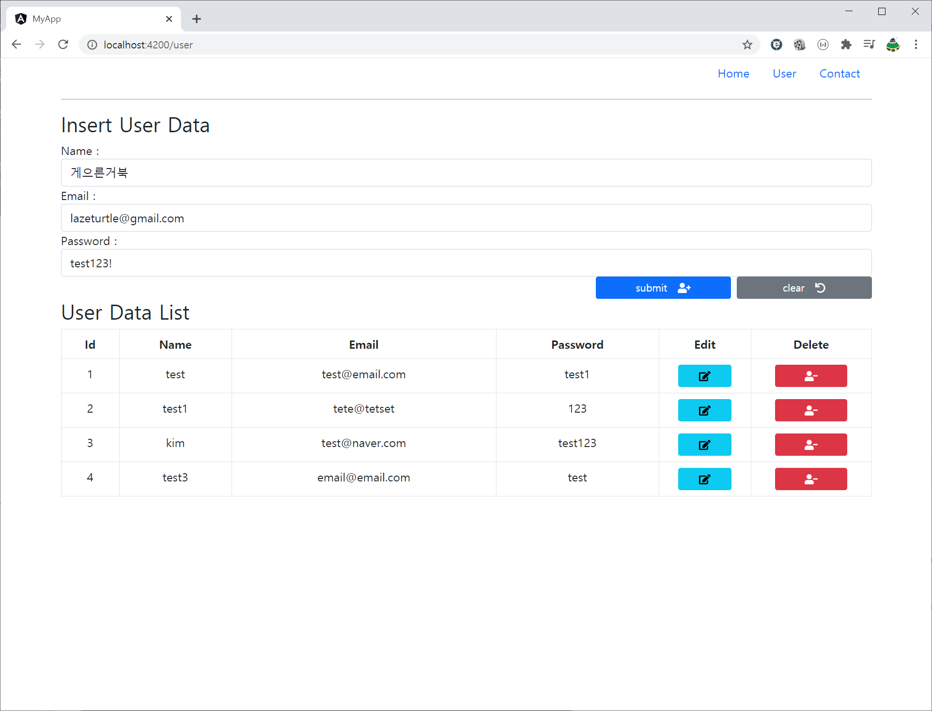
Task: Reload the localhost page
Action: (x=63, y=45)
